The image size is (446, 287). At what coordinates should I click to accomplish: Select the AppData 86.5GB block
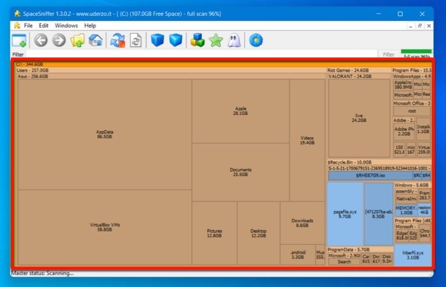104,135
